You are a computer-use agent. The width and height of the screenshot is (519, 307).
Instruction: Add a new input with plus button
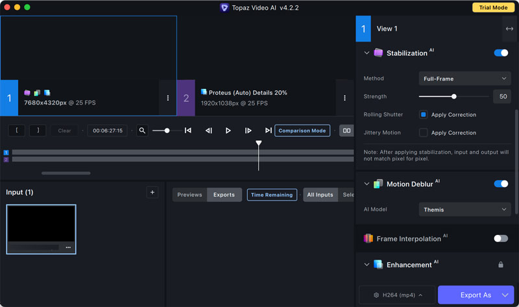152,192
